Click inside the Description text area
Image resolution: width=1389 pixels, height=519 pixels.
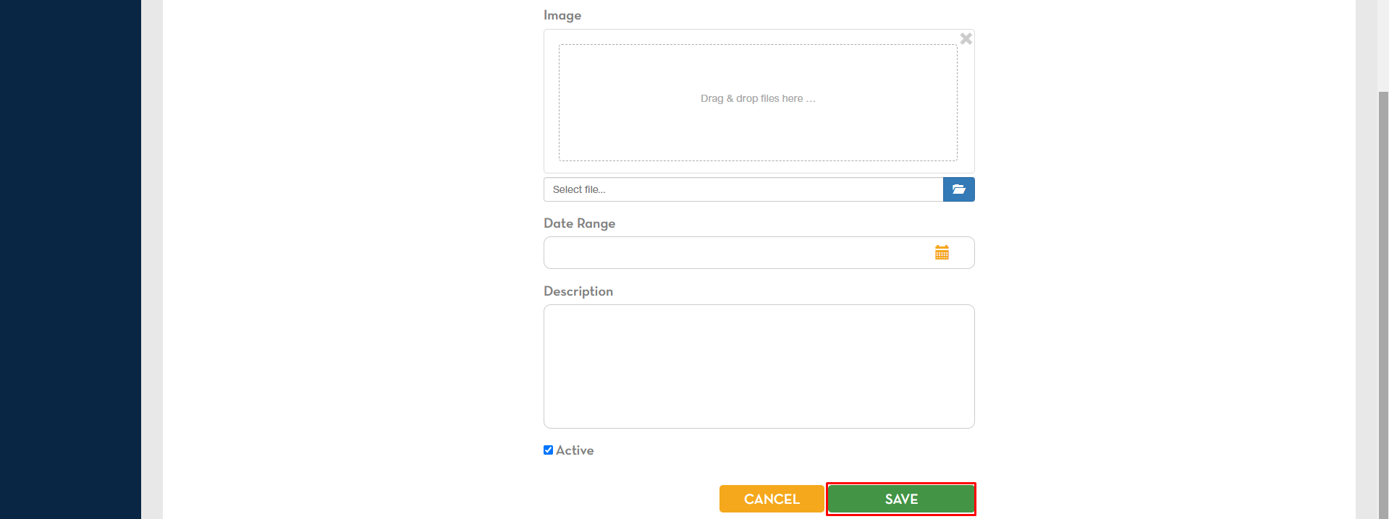click(x=759, y=366)
